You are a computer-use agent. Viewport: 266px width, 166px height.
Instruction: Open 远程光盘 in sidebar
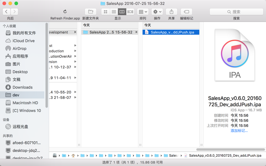pos(22,126)
